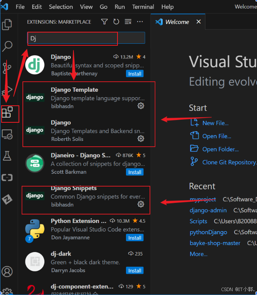Open the Extensions view icon

7,112
